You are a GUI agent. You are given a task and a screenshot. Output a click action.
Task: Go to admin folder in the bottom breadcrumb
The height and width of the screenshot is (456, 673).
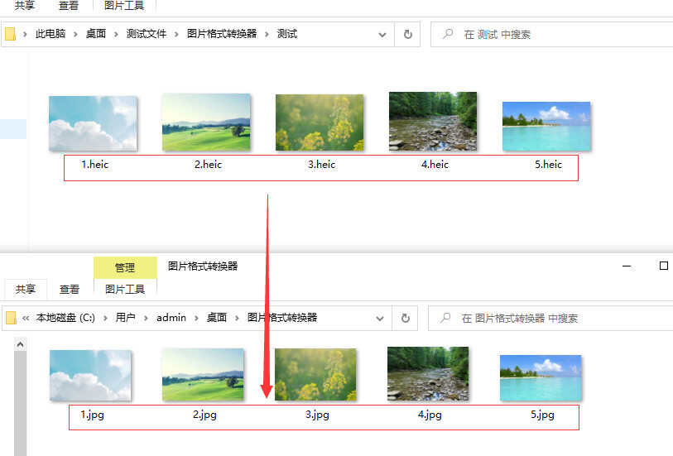[171, 318]
